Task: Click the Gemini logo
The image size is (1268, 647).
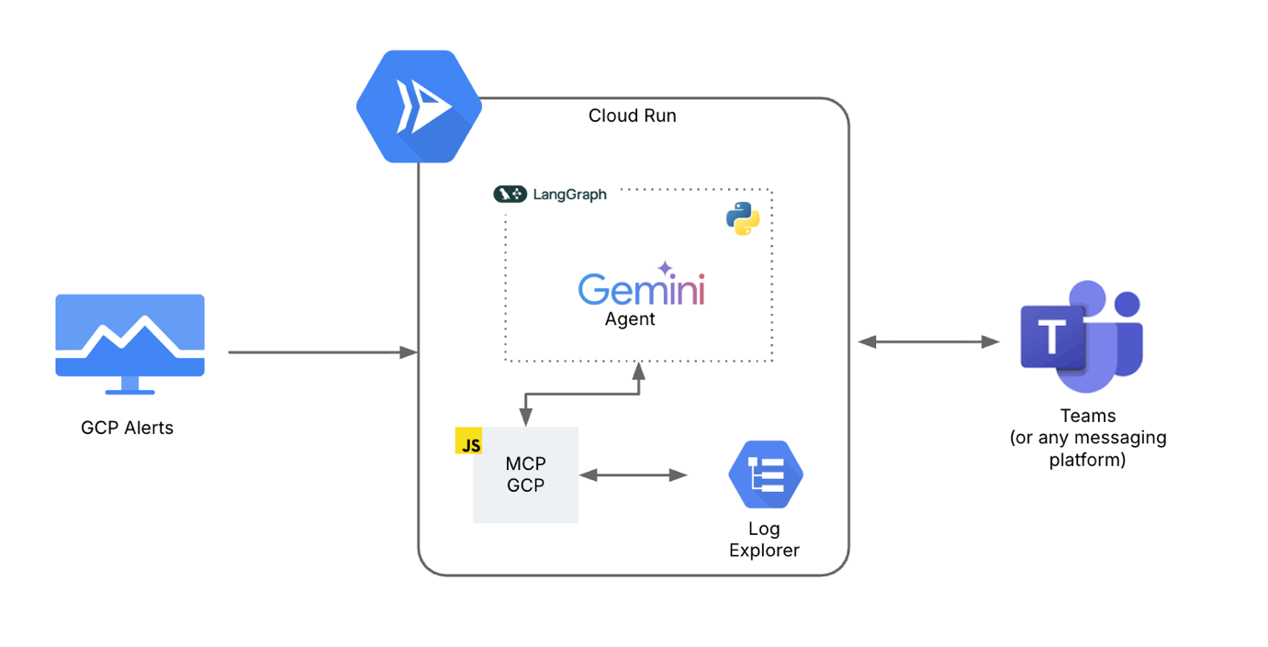Action: click(x=641, y=284)
